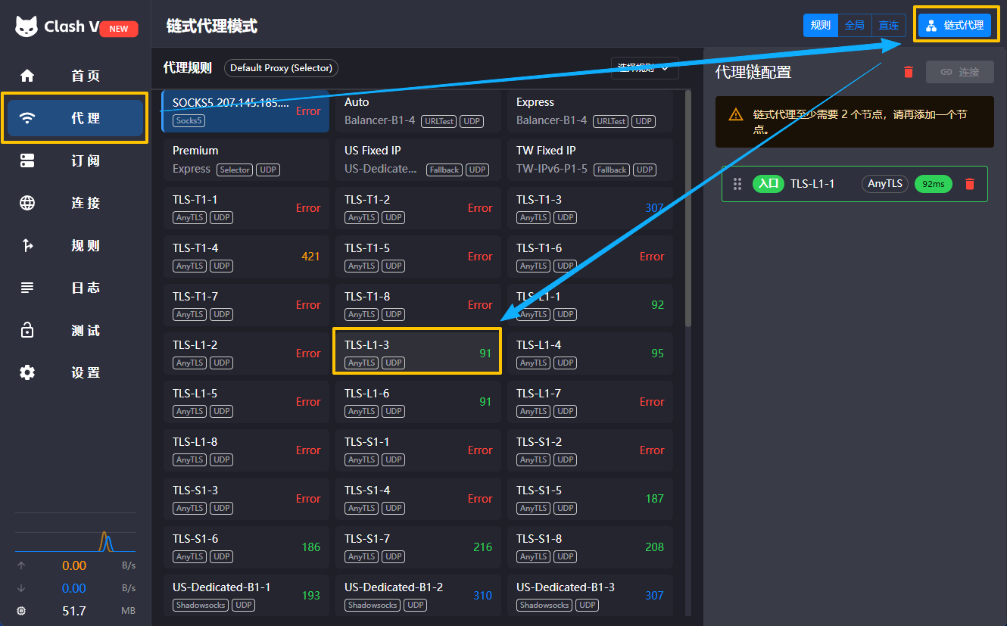Select proxy node TLS-L1-6
The image size is (1007, 626).
click(x=418, y=402)
